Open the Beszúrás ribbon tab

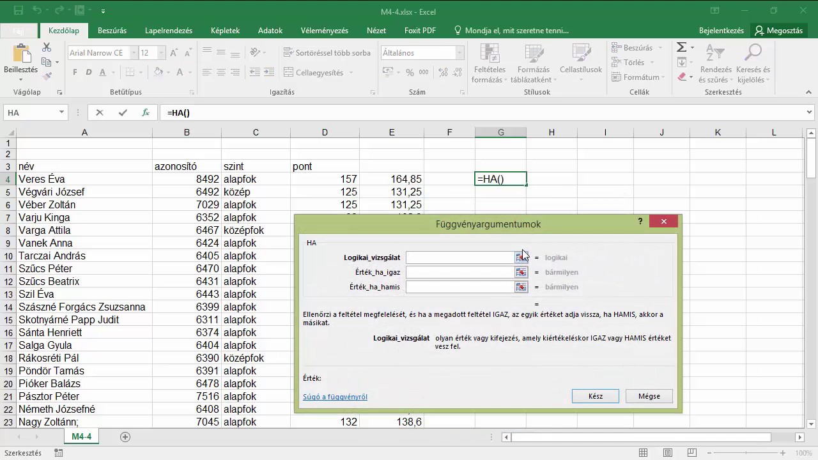pos(112,31)
